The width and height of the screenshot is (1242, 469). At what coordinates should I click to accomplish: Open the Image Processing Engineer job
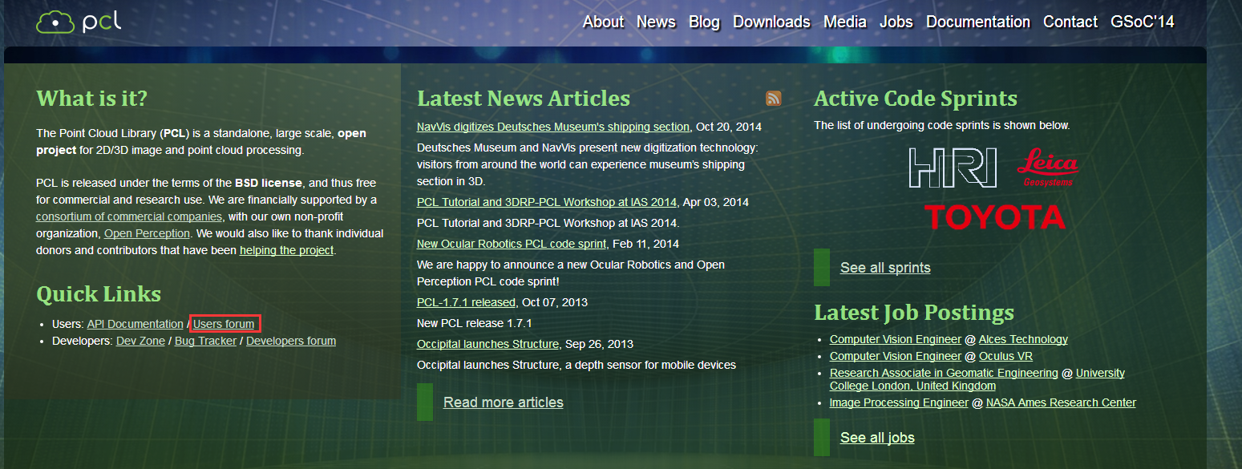click(899, 402)
